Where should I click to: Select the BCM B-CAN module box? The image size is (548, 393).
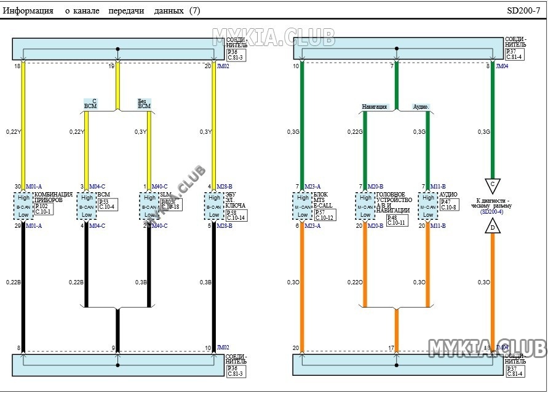pos(87,206)
